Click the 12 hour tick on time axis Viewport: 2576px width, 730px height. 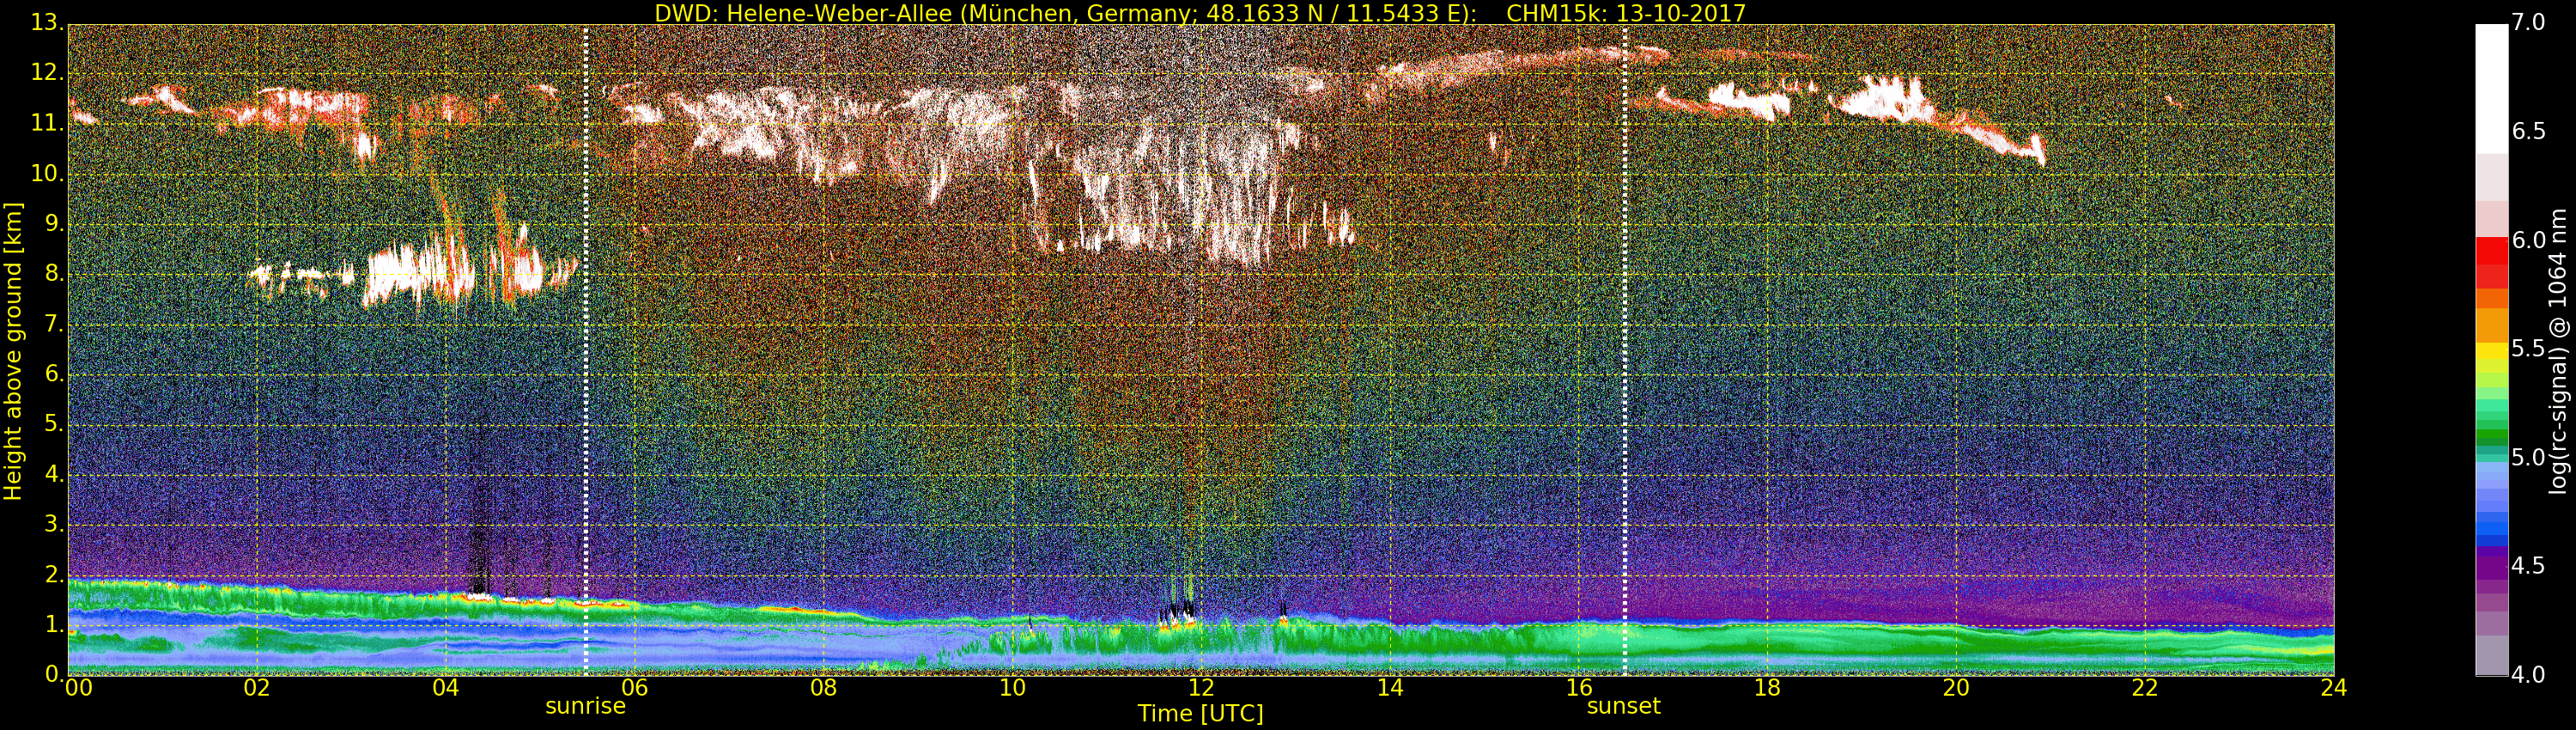tap(1200, 688)
